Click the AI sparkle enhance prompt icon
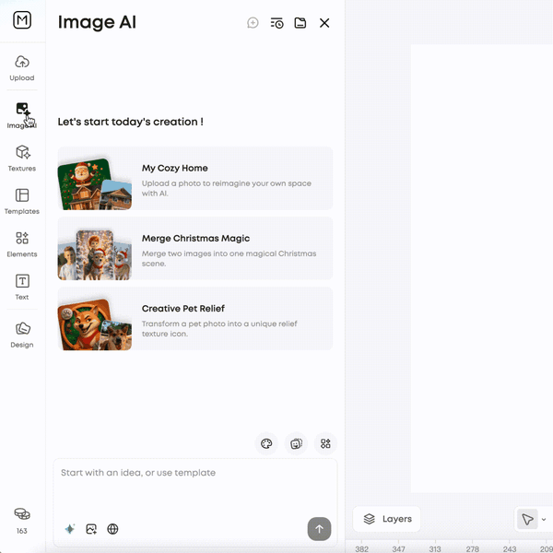 tap(70, 529)
